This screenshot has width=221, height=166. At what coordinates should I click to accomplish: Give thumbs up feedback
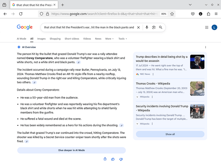pyautogui.click(x=113, y=159)
